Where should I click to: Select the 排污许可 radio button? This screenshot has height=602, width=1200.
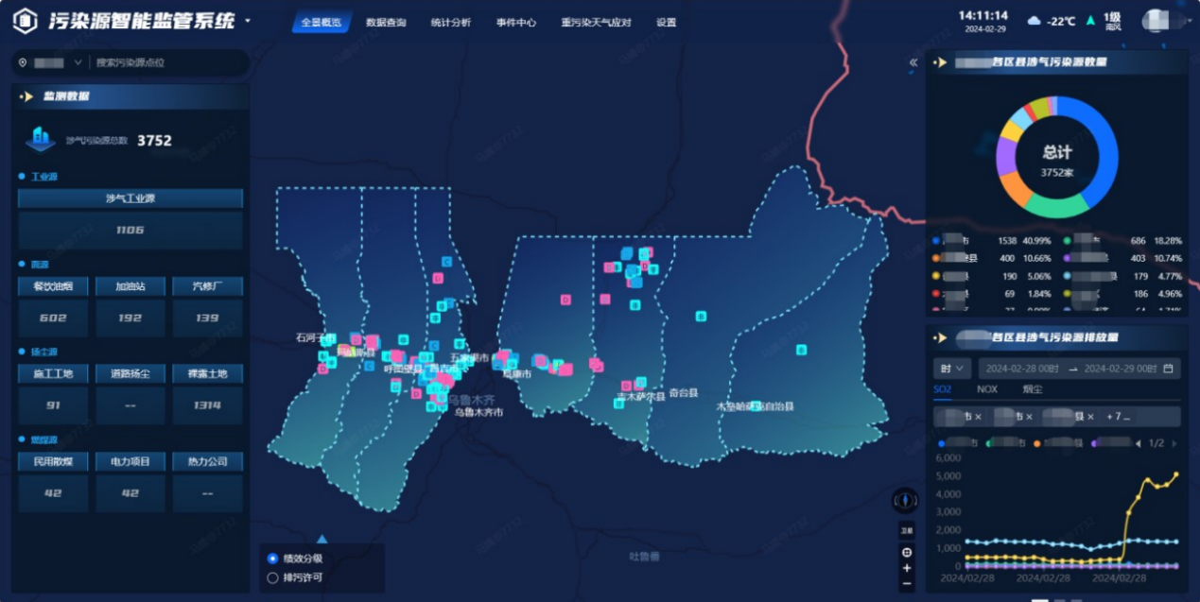pos(273,576)
